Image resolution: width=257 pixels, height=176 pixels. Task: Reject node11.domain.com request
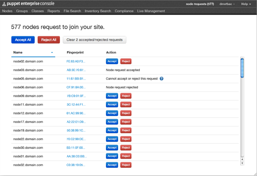click(126, 104)
